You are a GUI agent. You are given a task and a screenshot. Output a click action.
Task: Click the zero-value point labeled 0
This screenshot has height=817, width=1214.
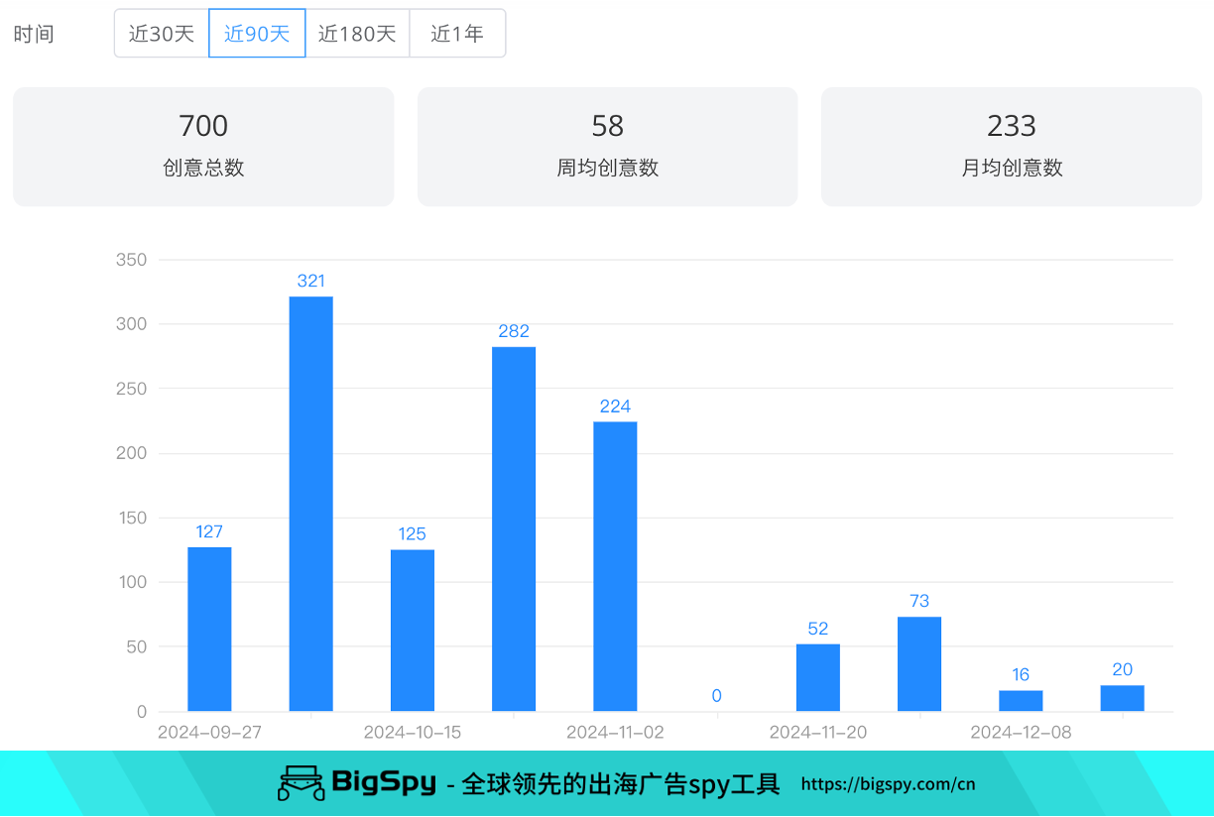716,696
